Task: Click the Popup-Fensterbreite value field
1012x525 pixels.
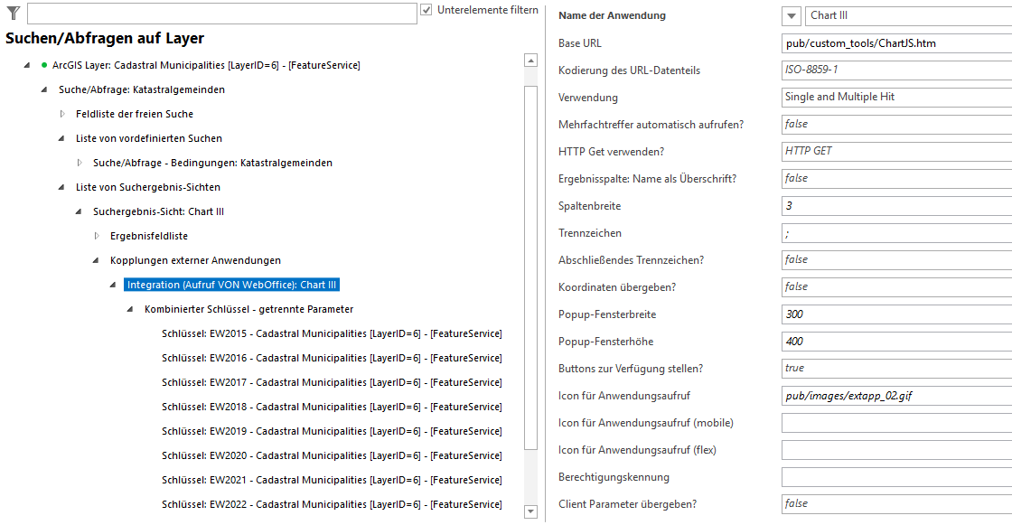Action: point(895,314)
